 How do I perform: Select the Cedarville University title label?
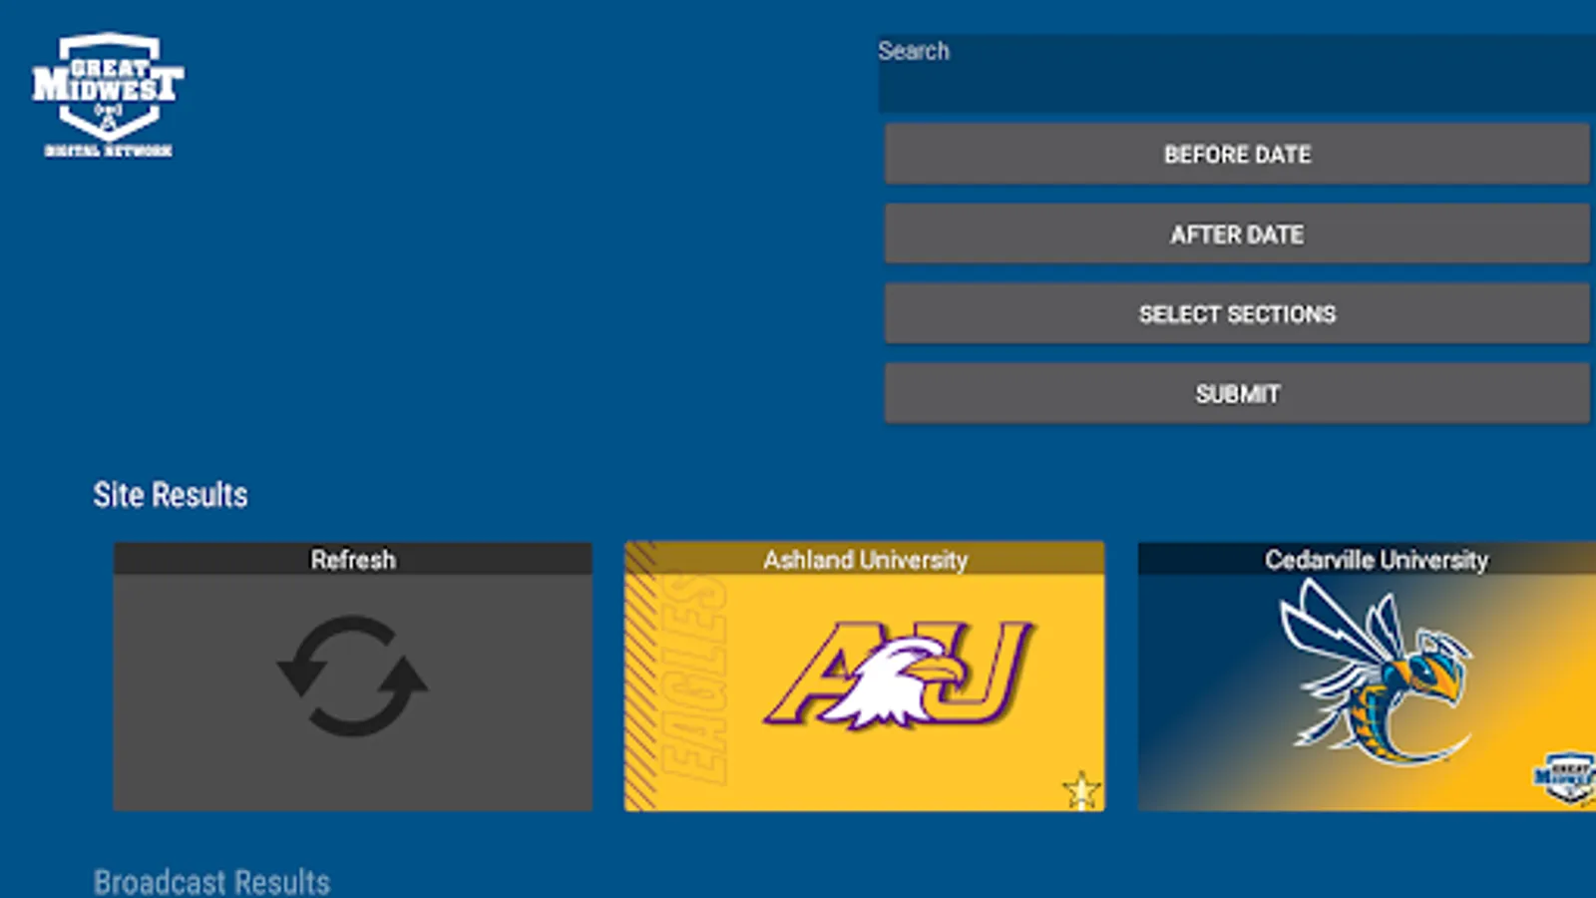click(1377, 559)
